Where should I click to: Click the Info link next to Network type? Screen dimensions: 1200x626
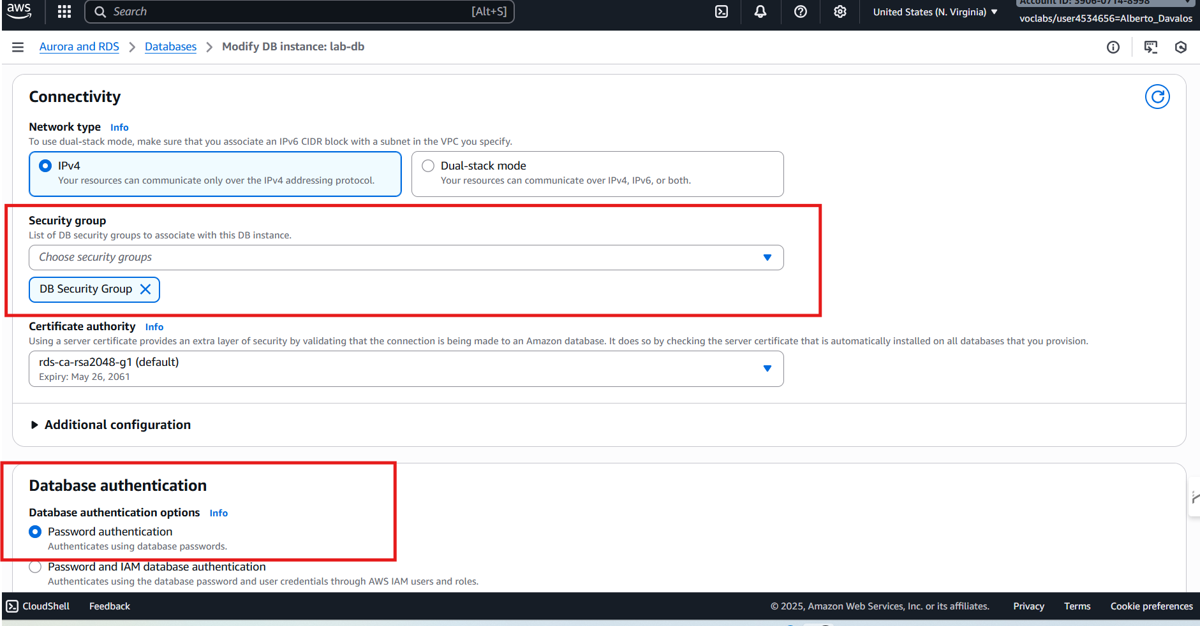tap(119, 127)
